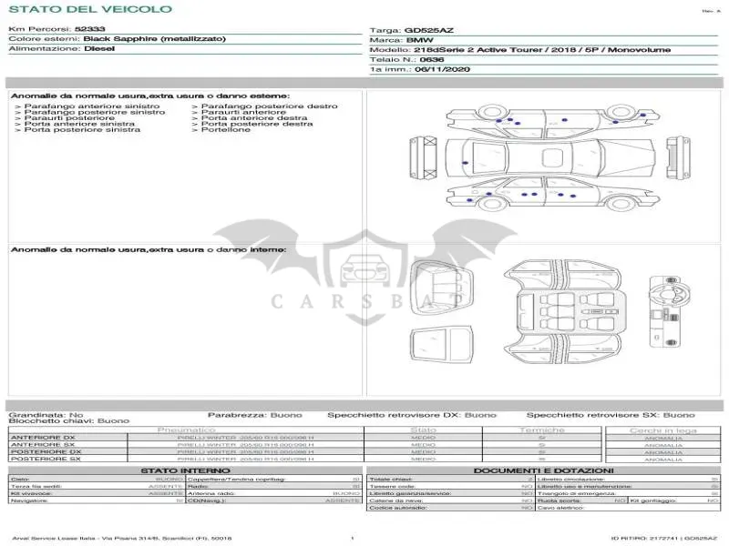Click the exterior color 'Black Sapphire (metallizzato)'
729x546 pixels.
point(154,39)
